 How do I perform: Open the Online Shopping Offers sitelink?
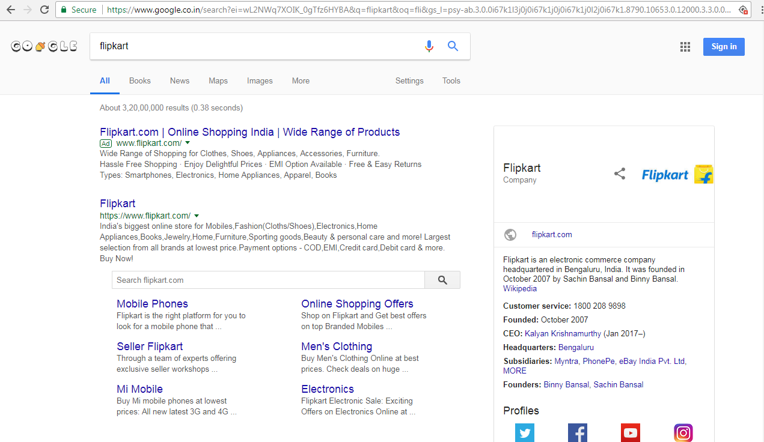tap(357, 304)
